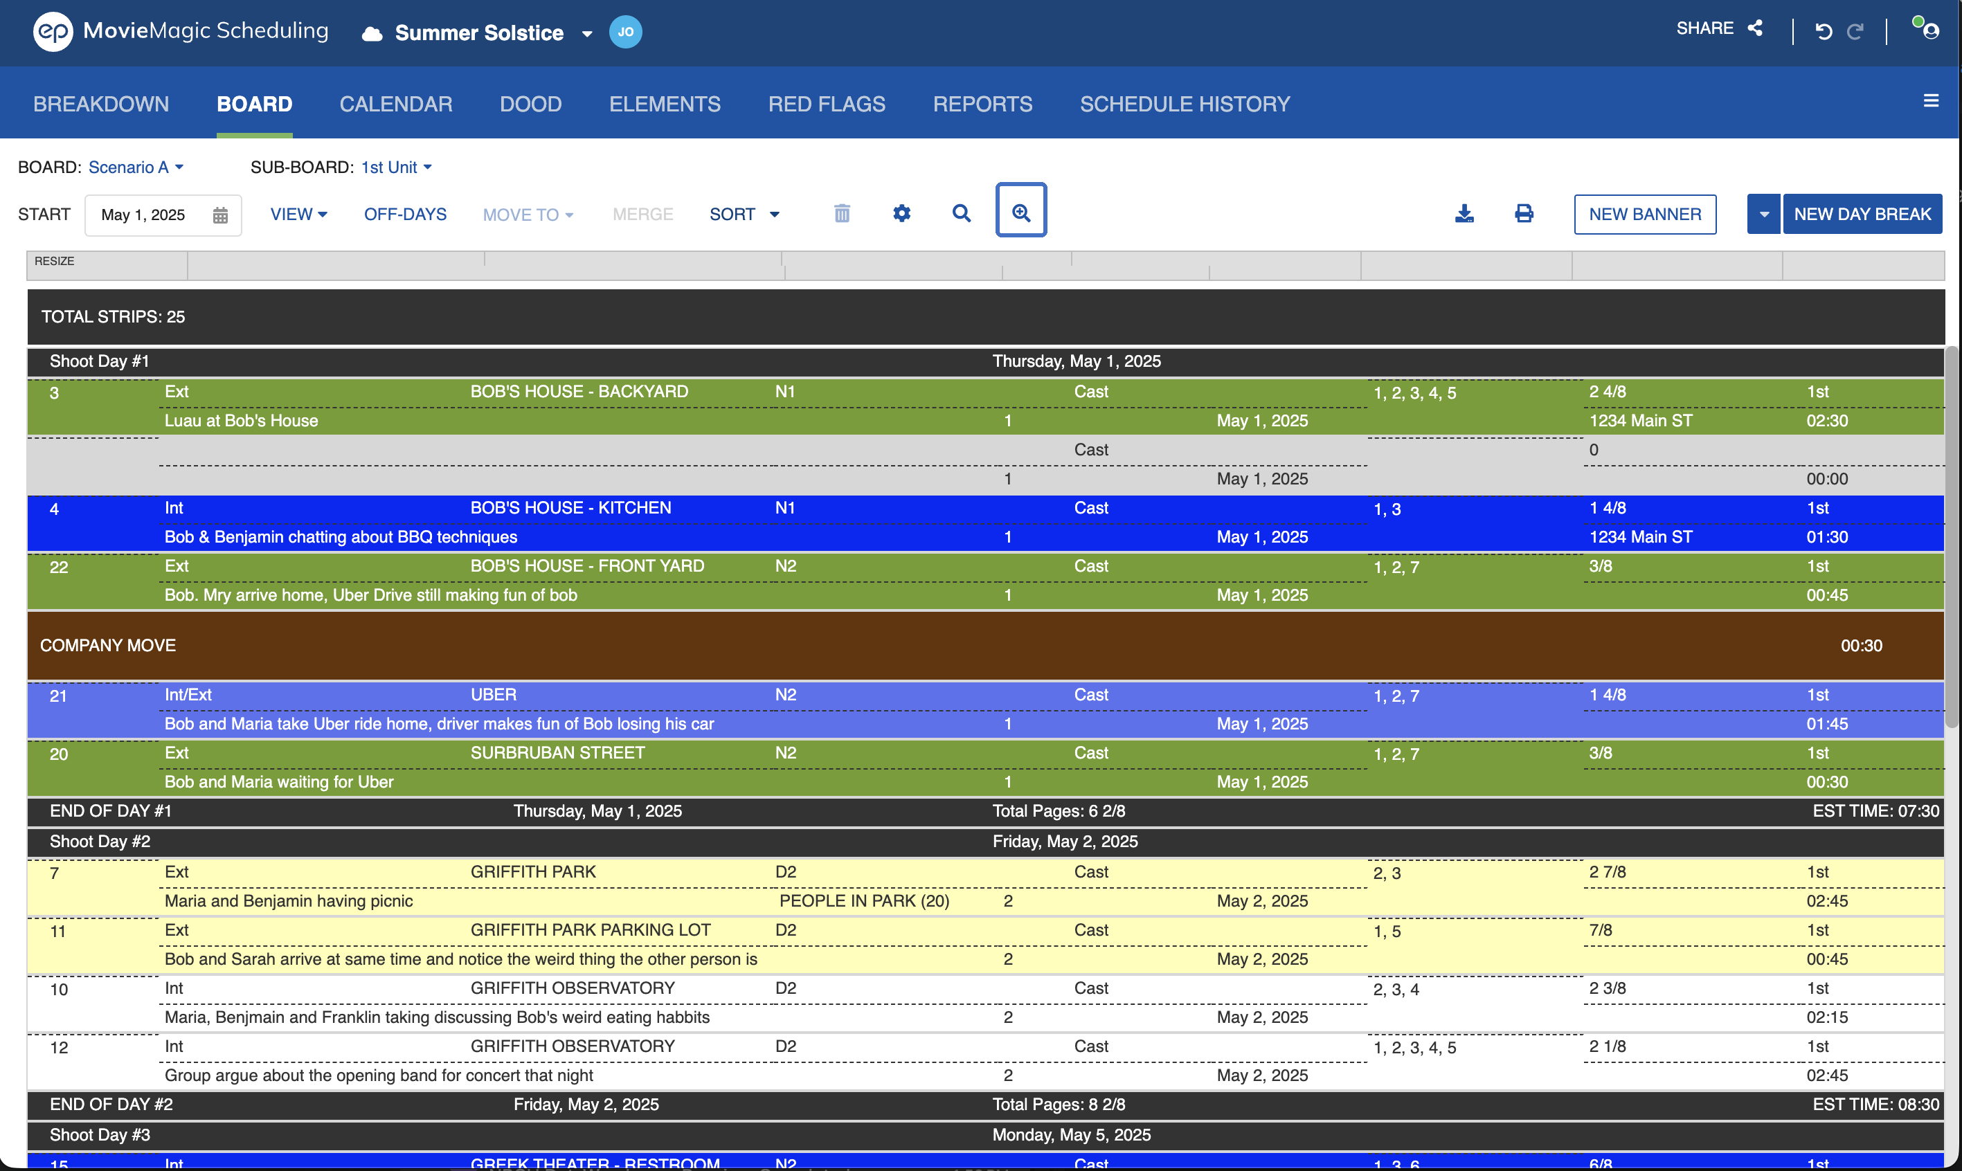Open the SORT dropdown
The image size is (1962, 1171).
pos(744,214)
